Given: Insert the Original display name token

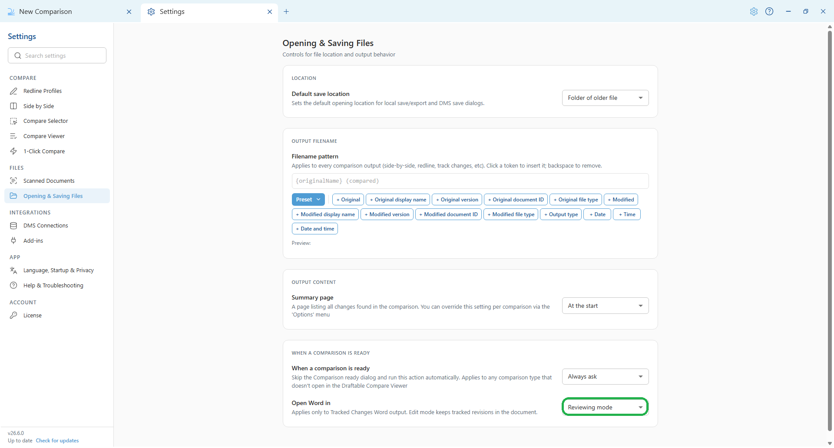Looking at the screenshot, I should pyautogui.click(x=398, y=200).
